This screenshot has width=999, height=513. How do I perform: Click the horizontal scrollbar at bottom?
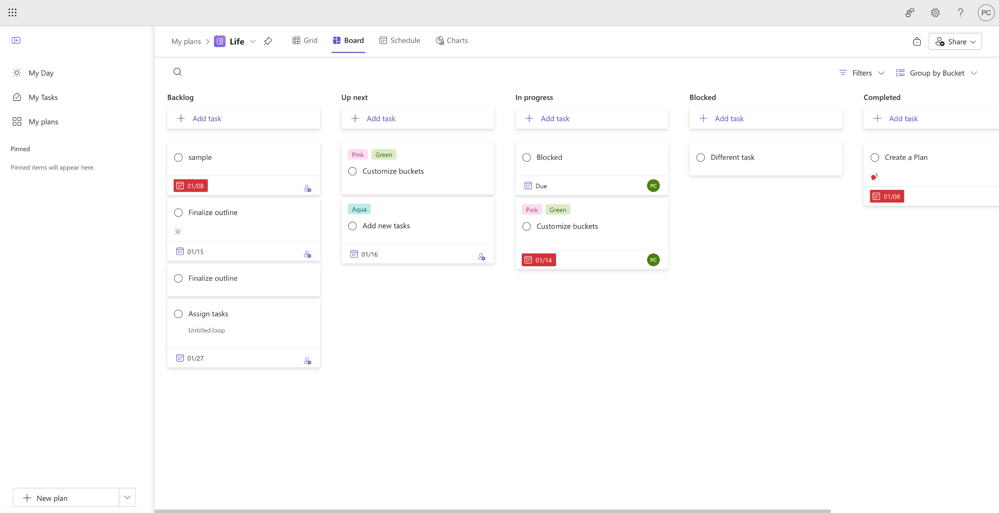pos(492,511)
